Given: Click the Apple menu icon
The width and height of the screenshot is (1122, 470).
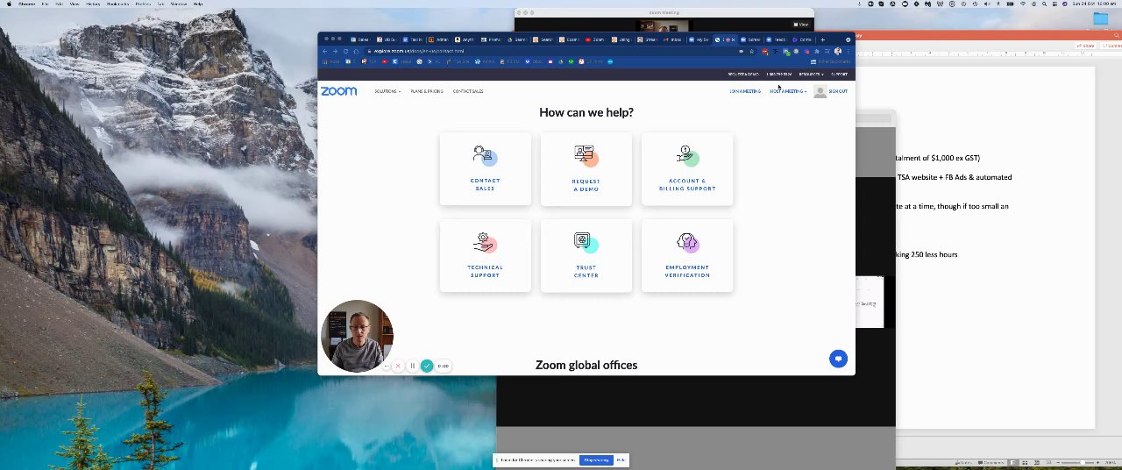Looking at the screenshot, I should point(9,4).
